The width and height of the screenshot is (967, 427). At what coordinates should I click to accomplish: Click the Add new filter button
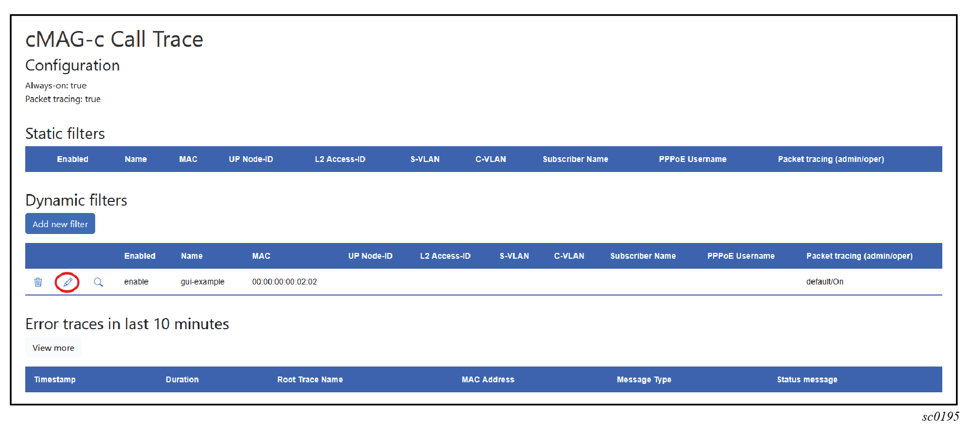[60, 224]
